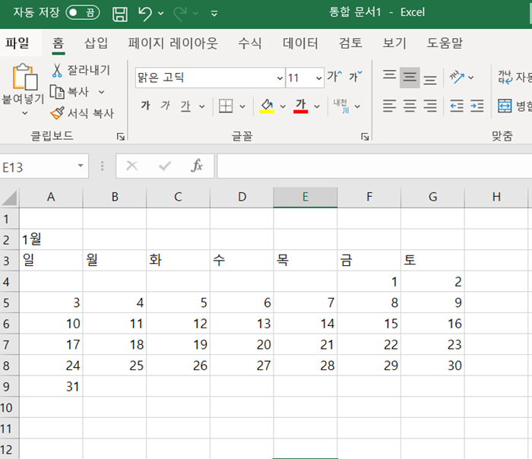Select column E header
The height and width of the screenshot is (459, 532).
click(x=306, y=197)
